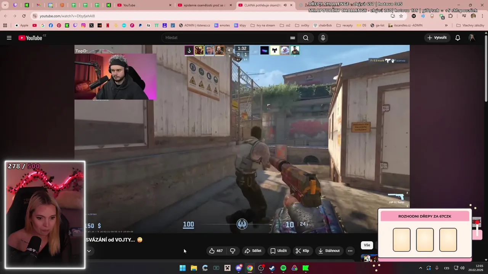
Task: Open the YouTube hamburger guide menu
Action: [x=9, y=38]
